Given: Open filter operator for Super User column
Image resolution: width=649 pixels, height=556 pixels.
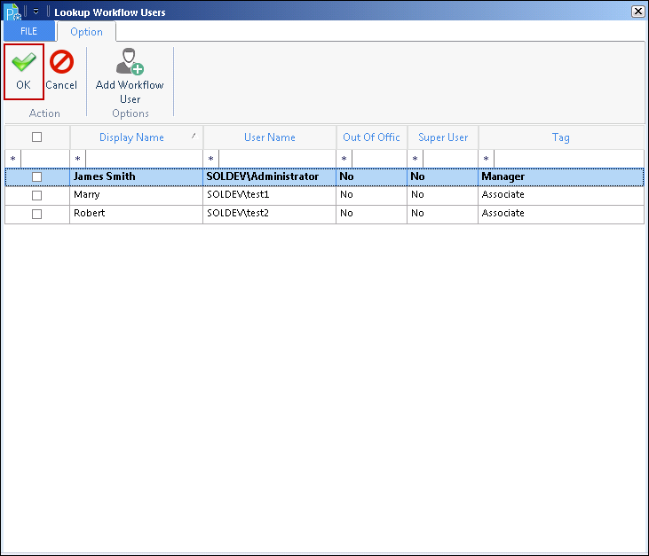Looking at the screenshot, I should 416,159.
